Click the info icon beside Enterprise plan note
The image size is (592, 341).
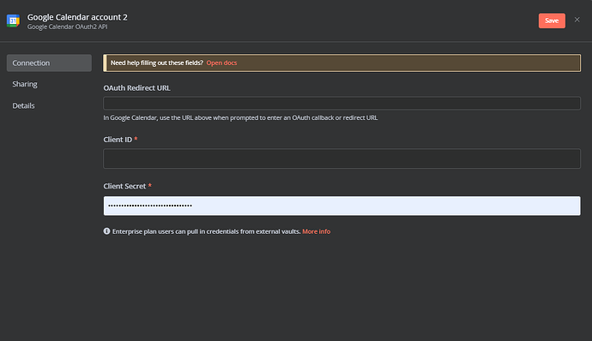(x=106, y=231)
